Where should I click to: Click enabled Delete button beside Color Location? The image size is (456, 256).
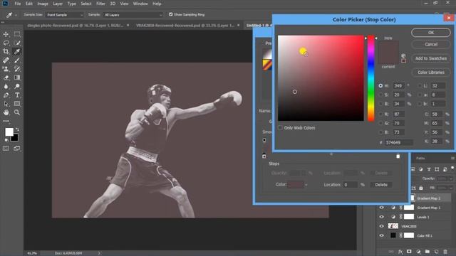[x=381, y=185]
